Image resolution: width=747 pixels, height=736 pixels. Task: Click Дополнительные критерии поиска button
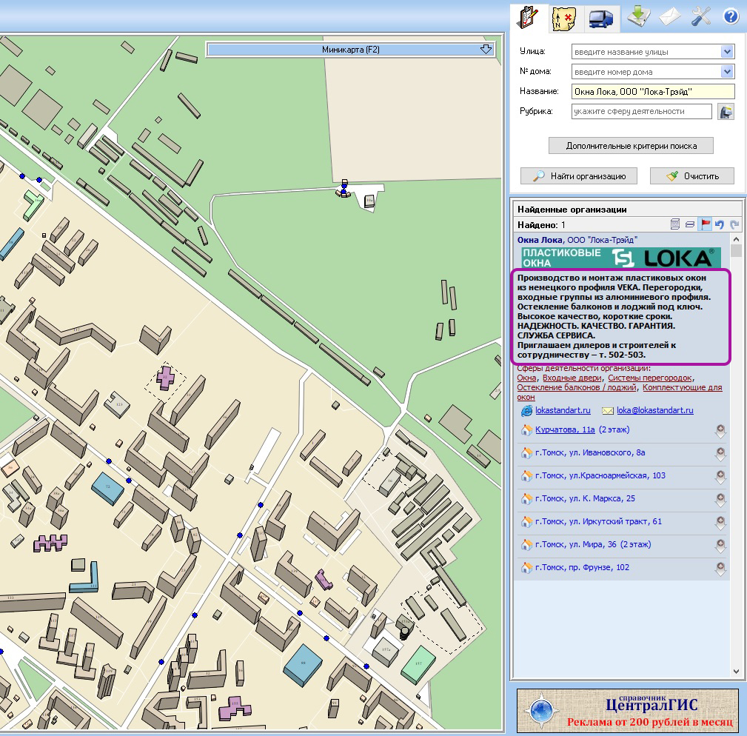[631, 146]
